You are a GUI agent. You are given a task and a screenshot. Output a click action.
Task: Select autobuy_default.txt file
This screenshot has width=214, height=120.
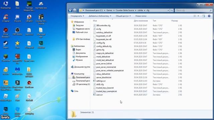point(103,32)
